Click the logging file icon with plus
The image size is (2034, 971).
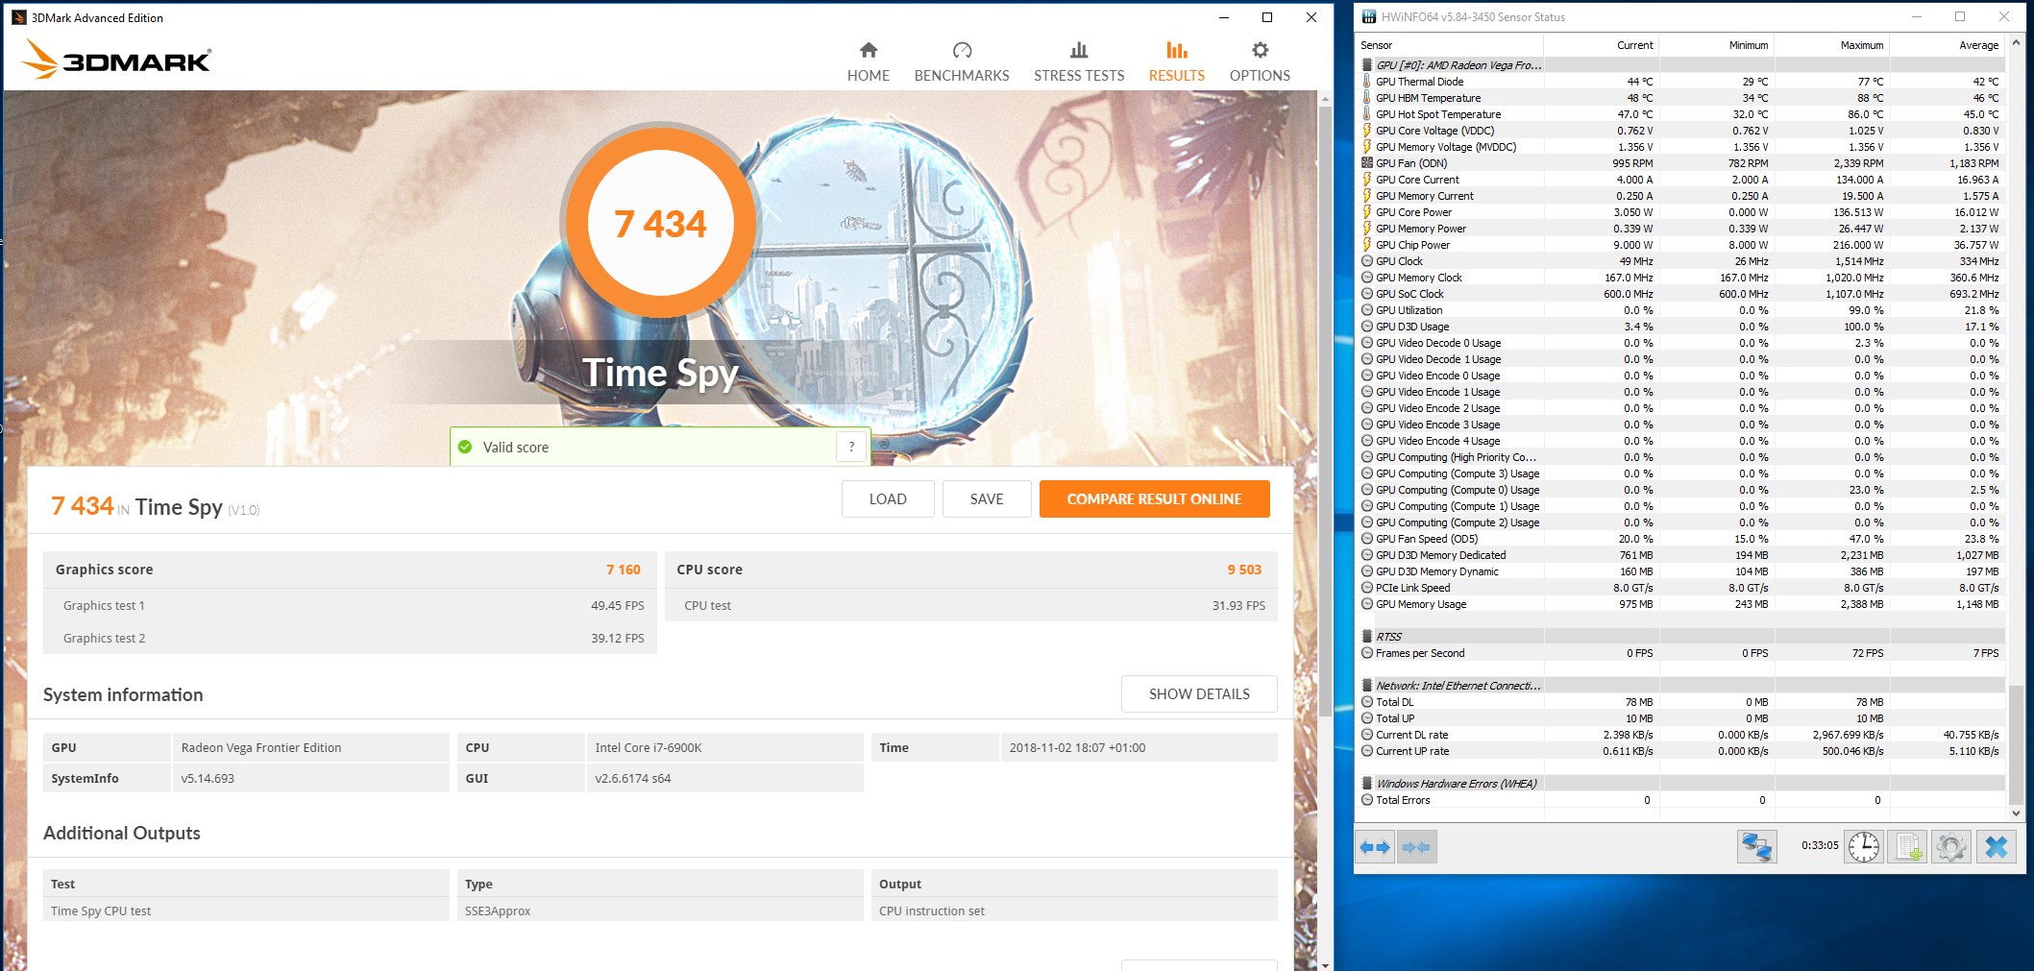coord(1907,847)
